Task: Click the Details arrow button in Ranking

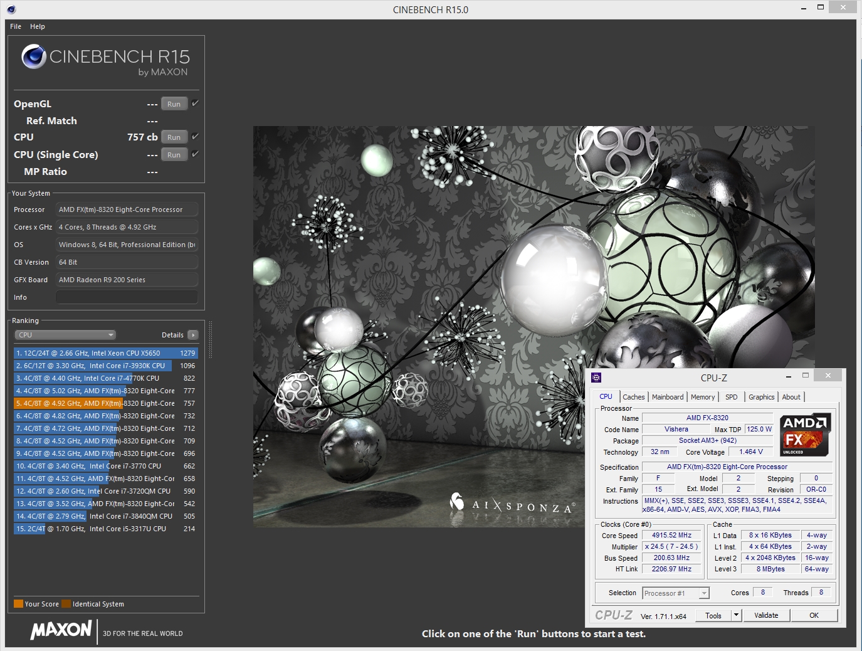Action: point(193,335)
